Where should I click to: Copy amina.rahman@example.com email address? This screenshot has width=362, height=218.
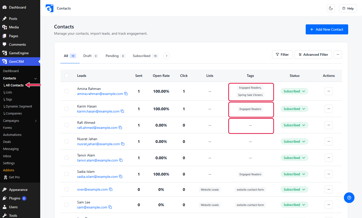tap(126, 94)
